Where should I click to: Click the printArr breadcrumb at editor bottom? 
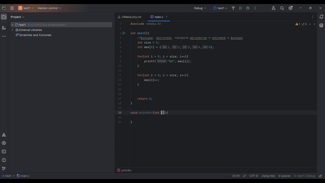click(x=124, y=170)
